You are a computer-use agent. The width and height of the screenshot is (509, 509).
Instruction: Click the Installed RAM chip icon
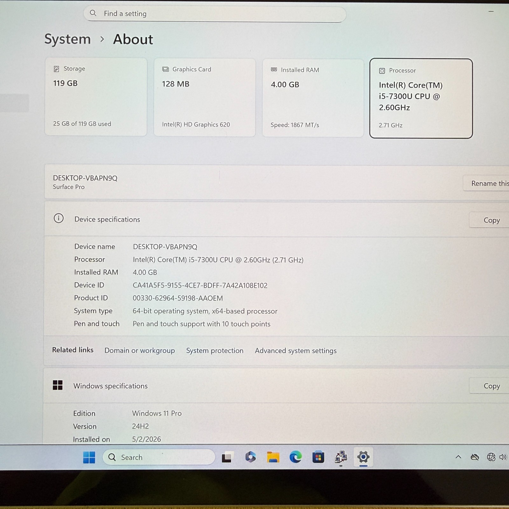coord(274,70)
